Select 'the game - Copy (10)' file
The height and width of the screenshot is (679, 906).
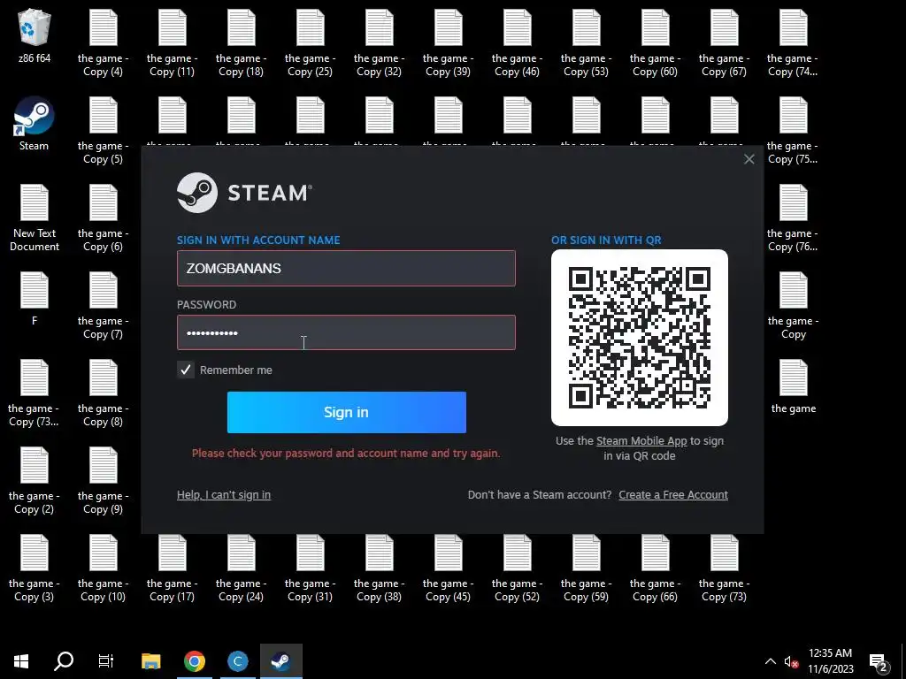[103, 568]
